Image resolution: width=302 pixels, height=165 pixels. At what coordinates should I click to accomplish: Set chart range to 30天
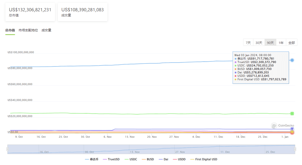pyautogui.click(x=259, y=43)
